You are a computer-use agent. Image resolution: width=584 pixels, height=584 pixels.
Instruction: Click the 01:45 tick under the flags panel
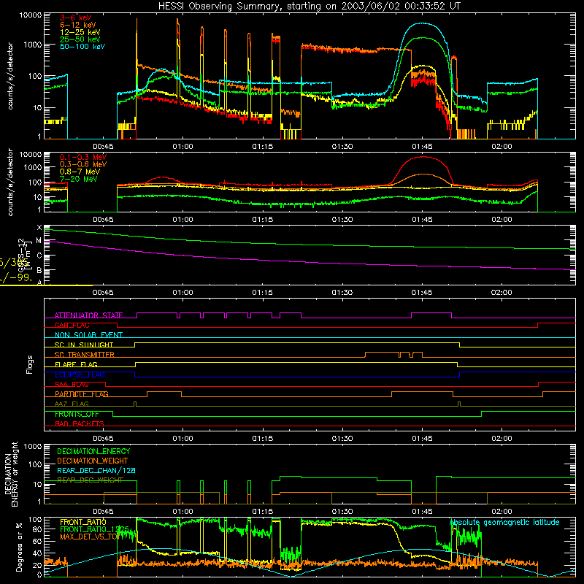click(422, 439)
